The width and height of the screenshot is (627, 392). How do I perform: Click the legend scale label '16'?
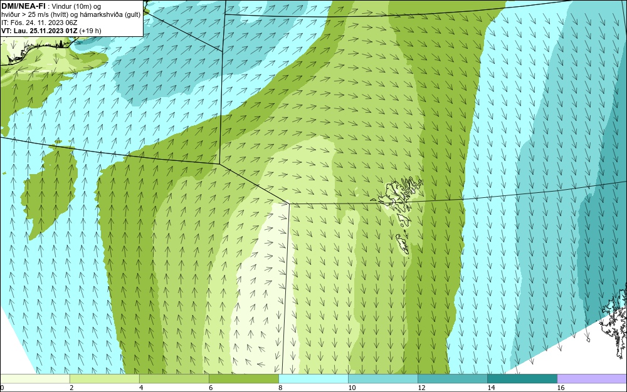tap(561, 388)
